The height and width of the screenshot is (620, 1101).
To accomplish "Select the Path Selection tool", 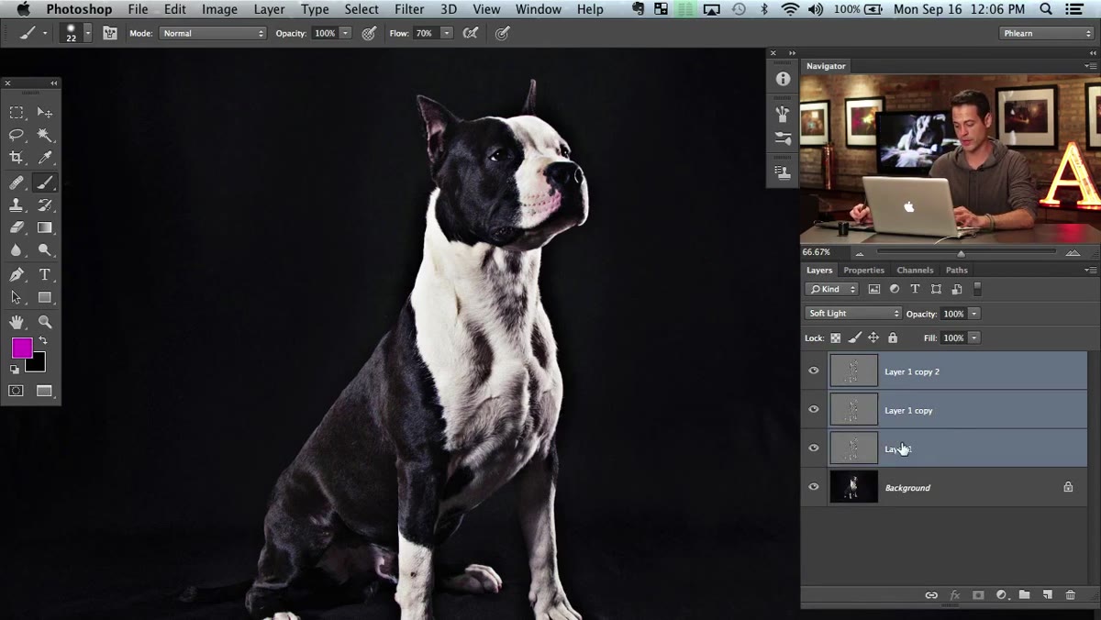I will [x=17, y=297].
